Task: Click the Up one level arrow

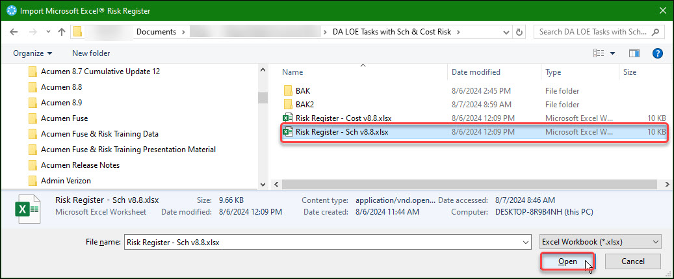Action: click(62, 32)
